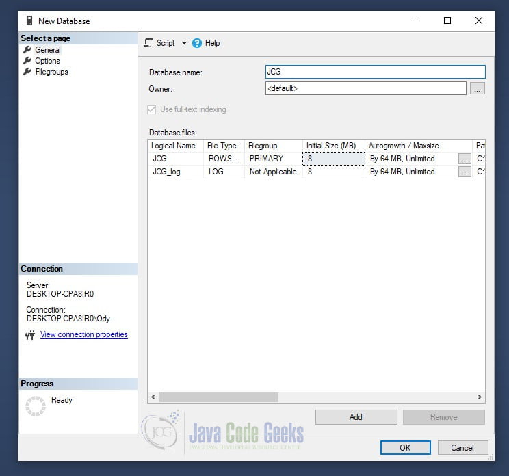Viewport: 509px width, 476px height.
Task: Click the connection properties plug icon
Action: (x=30, y=335)
